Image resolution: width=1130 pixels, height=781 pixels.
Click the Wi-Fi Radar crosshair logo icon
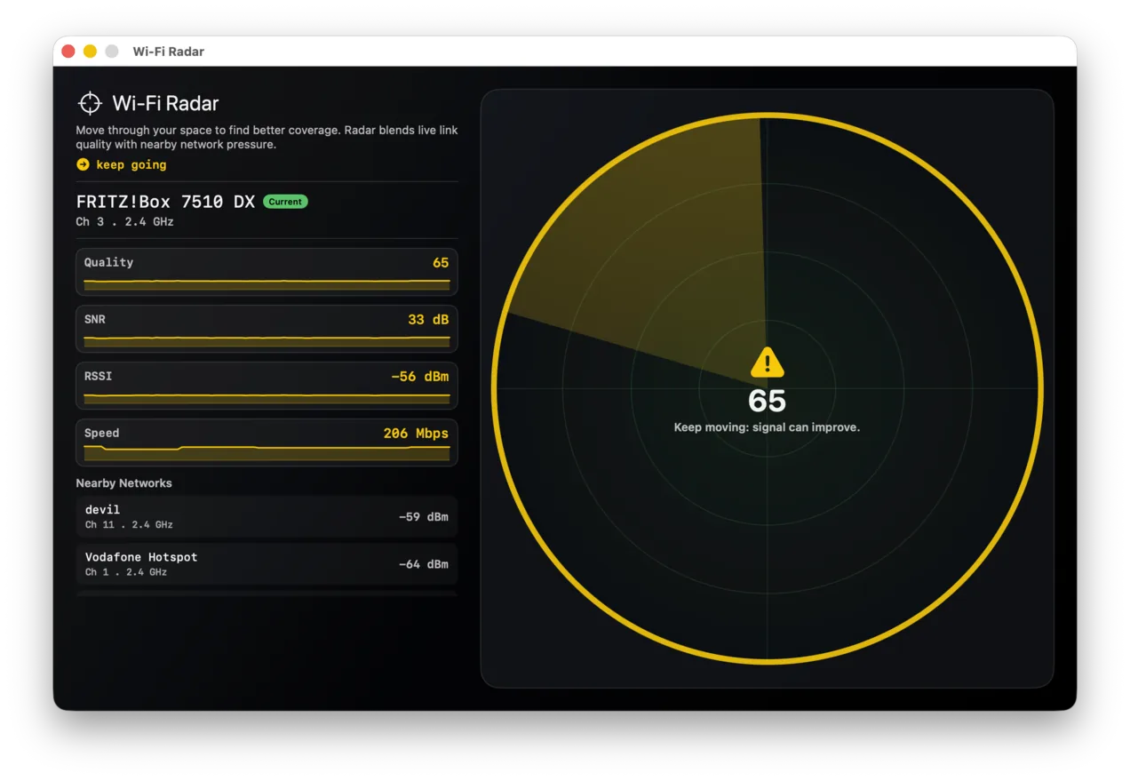[90, 103]
